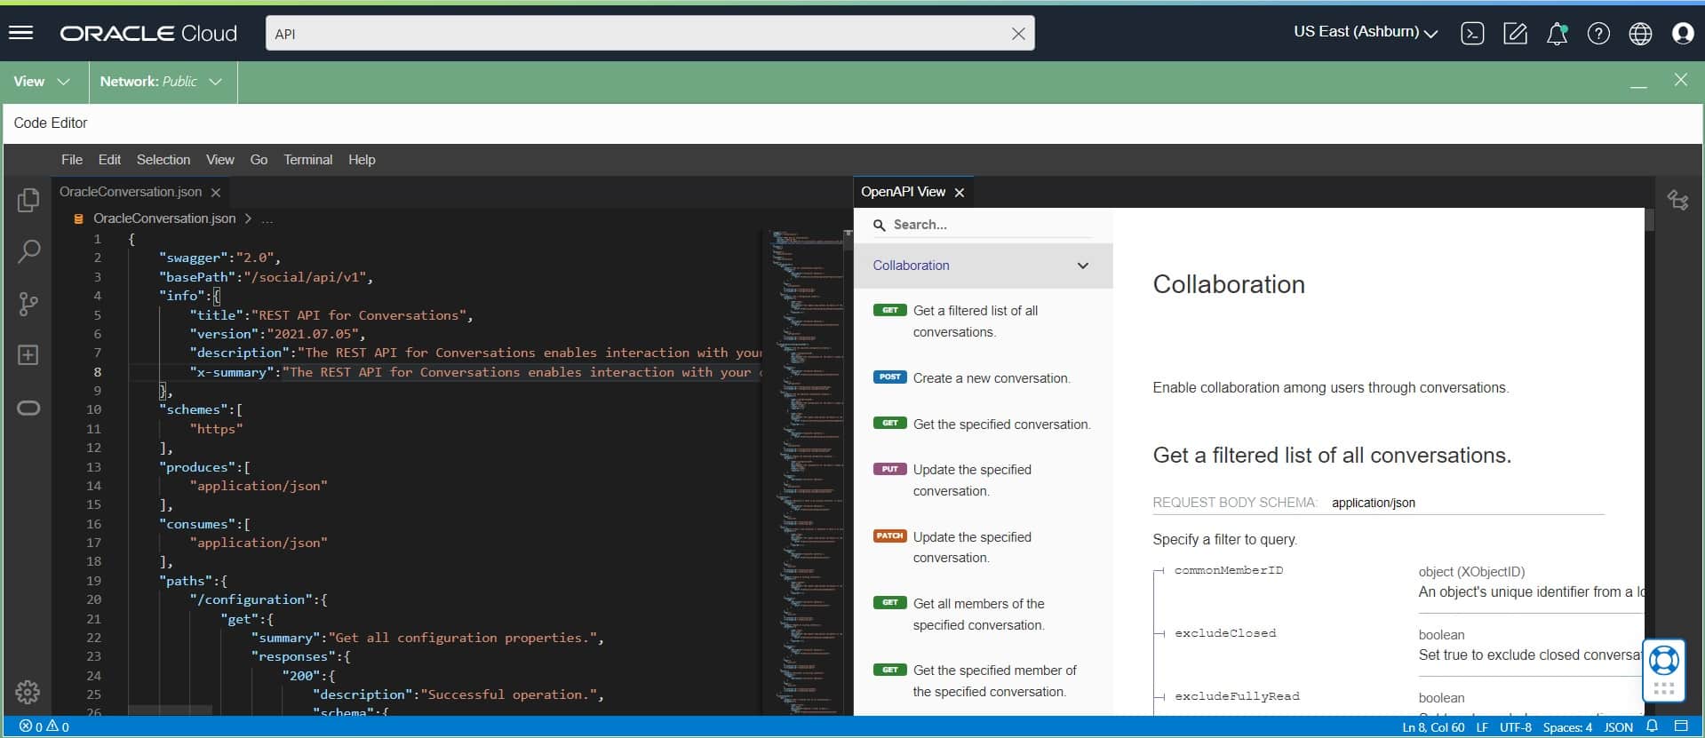Screen dimensions: 1705x738
Task: Open the Oracle Cloud hamburger navigation menu
Action: (20, 33)
